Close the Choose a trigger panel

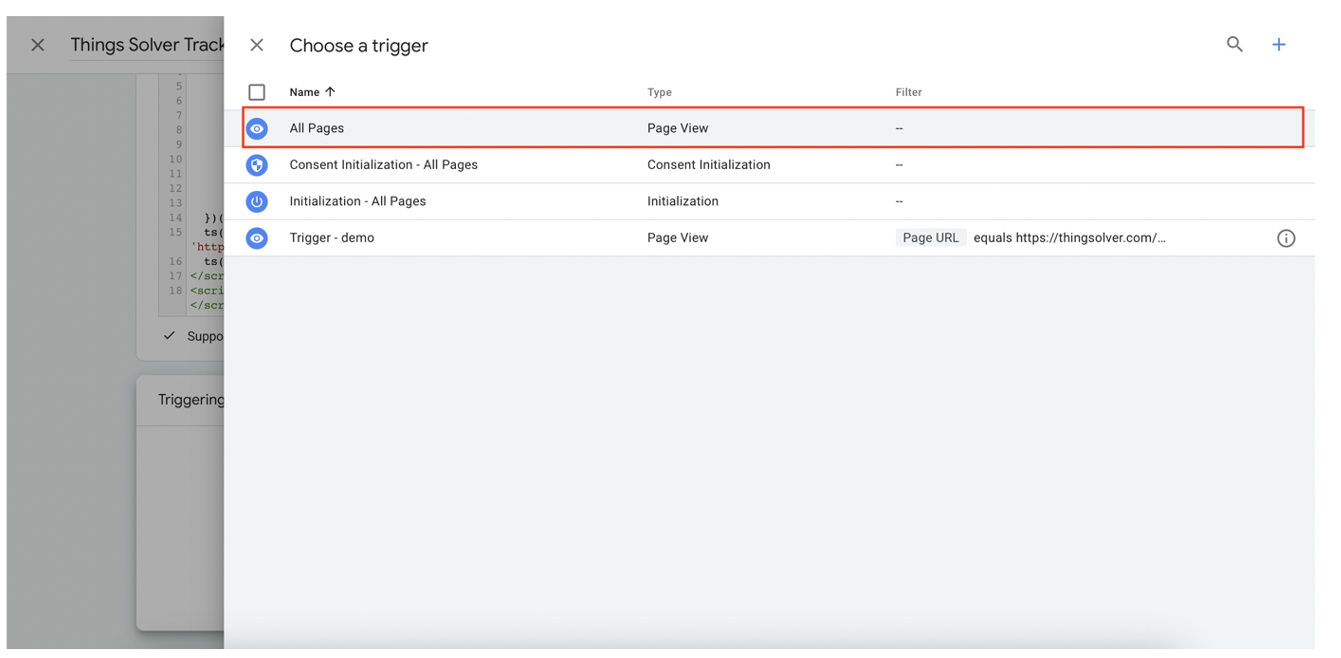(x=257, y=45)
